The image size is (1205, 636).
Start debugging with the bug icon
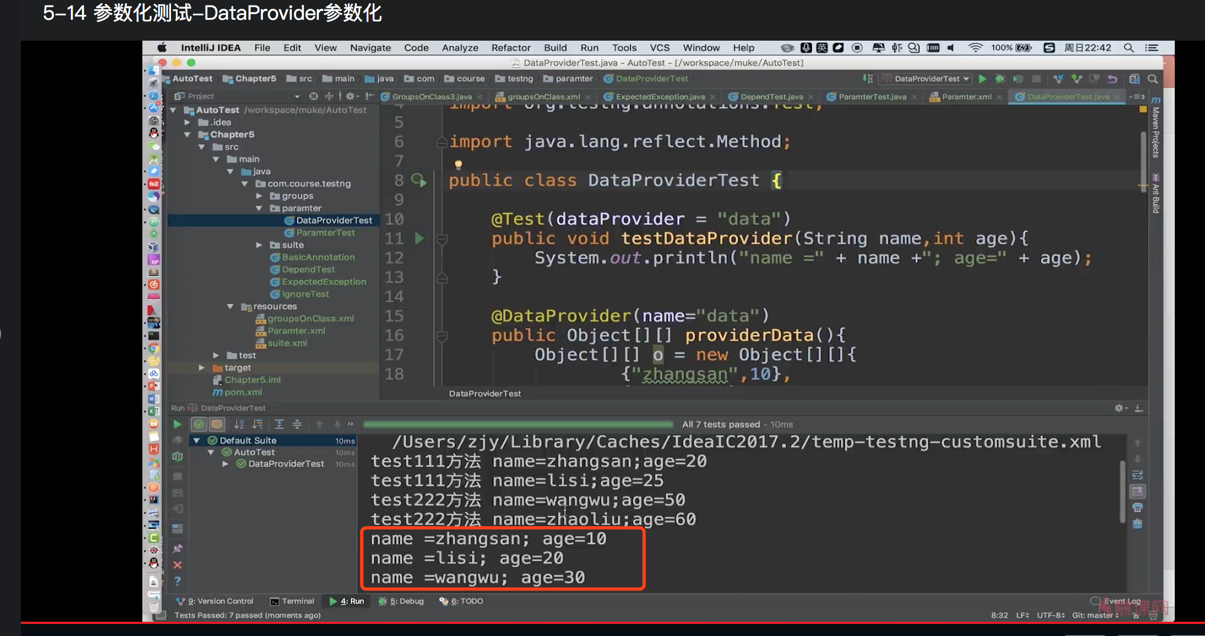[1000, 79]
